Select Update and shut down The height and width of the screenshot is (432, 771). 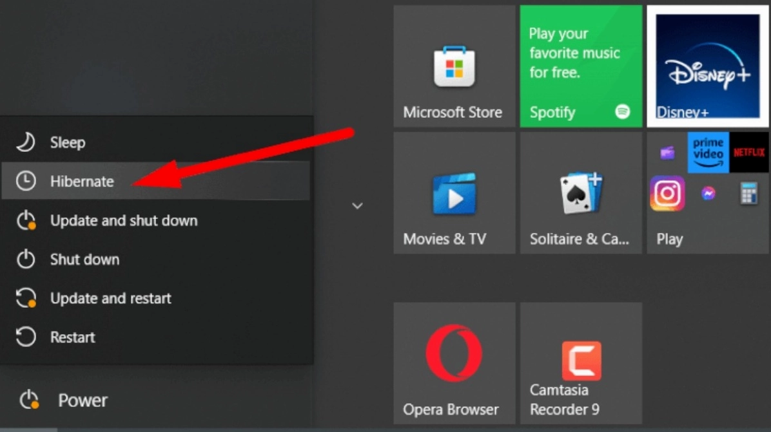click(x=124, y=221)
